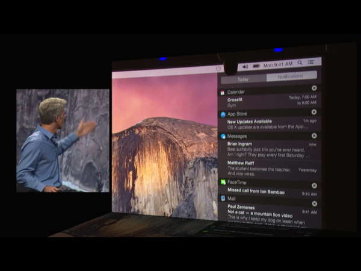Click the presenter video thumbnail
This screenshot has width=361, height=271.
[63, 140]
